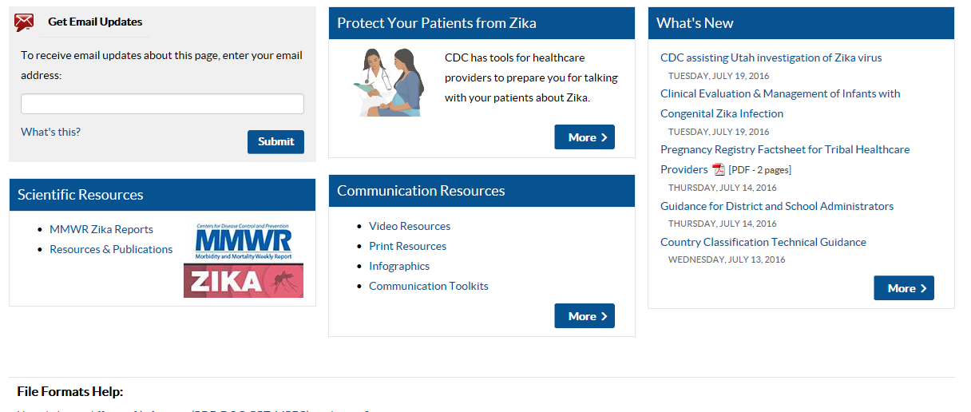Select the Infographics link
Viewport: 971px width, 412px height.
(x=399, y=266)
